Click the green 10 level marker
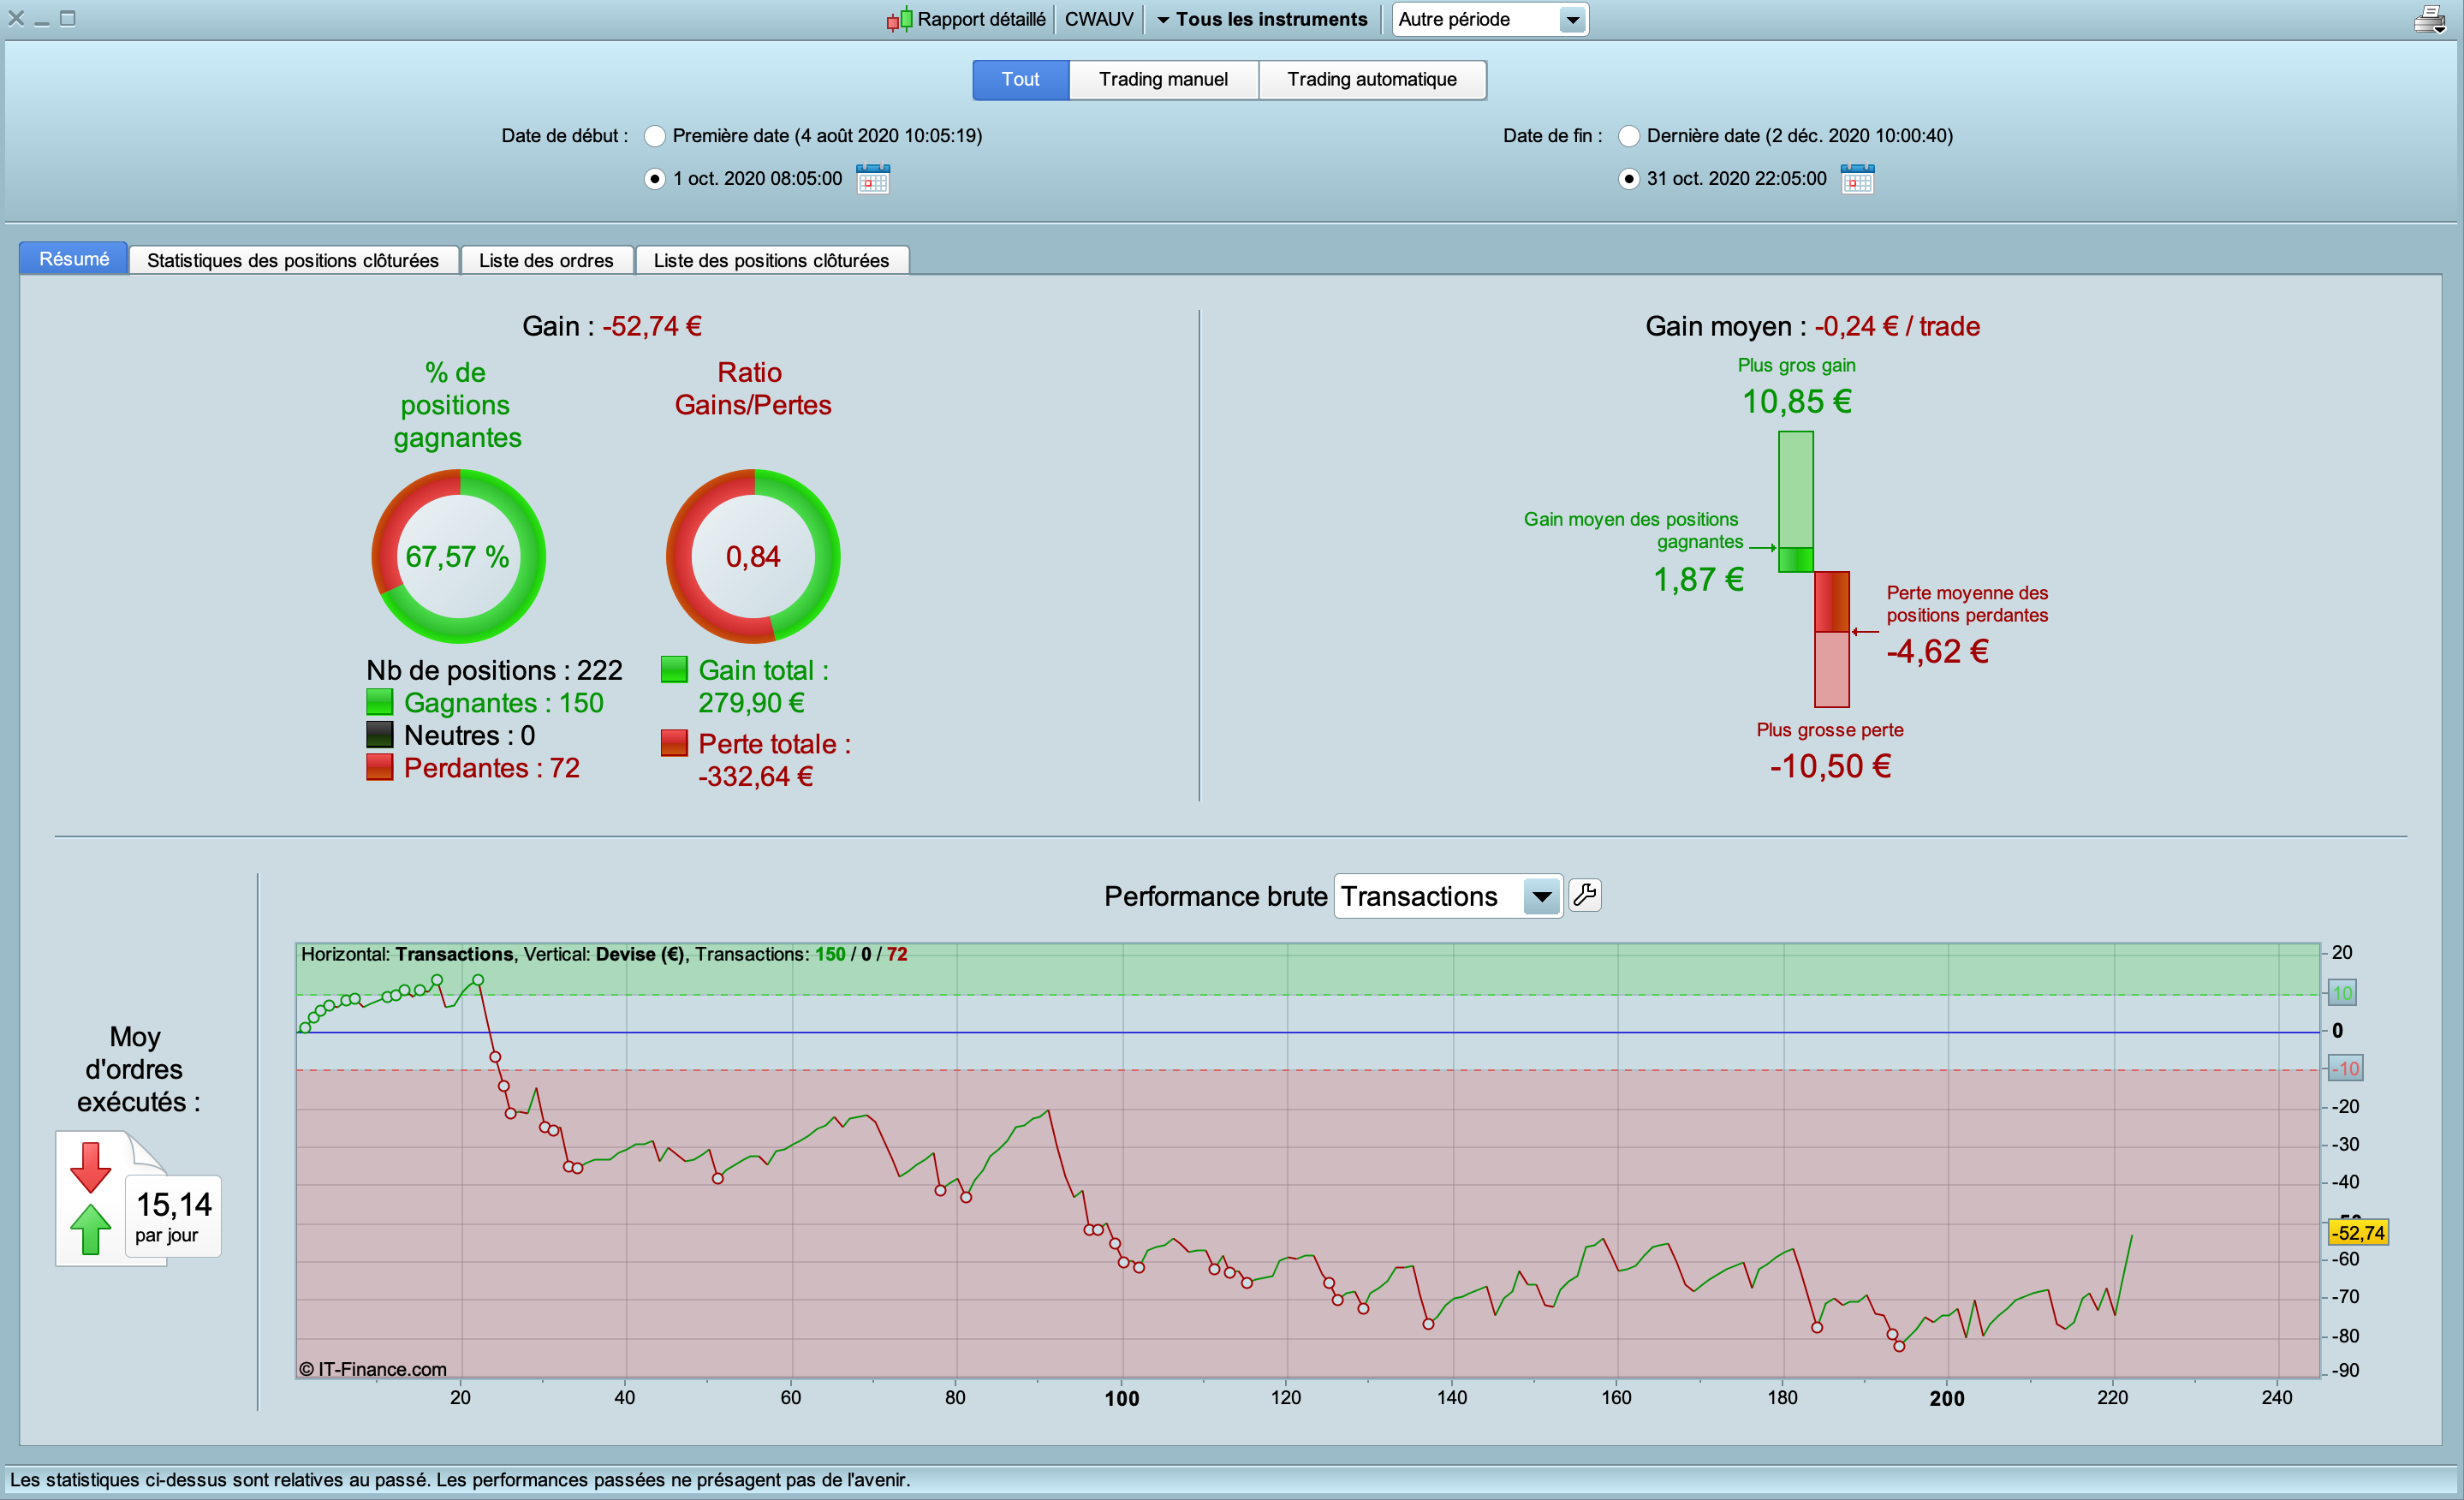 2342,993
